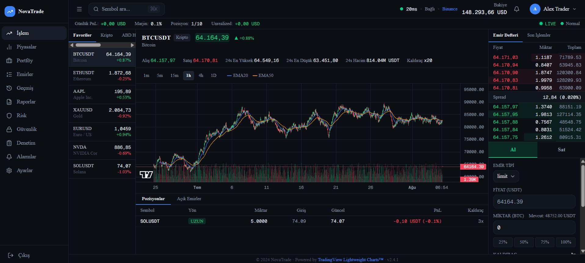The height and width of the screenshot is (263, 585).
Task: Open Ayarlar settings
Action: pos(34,170)
